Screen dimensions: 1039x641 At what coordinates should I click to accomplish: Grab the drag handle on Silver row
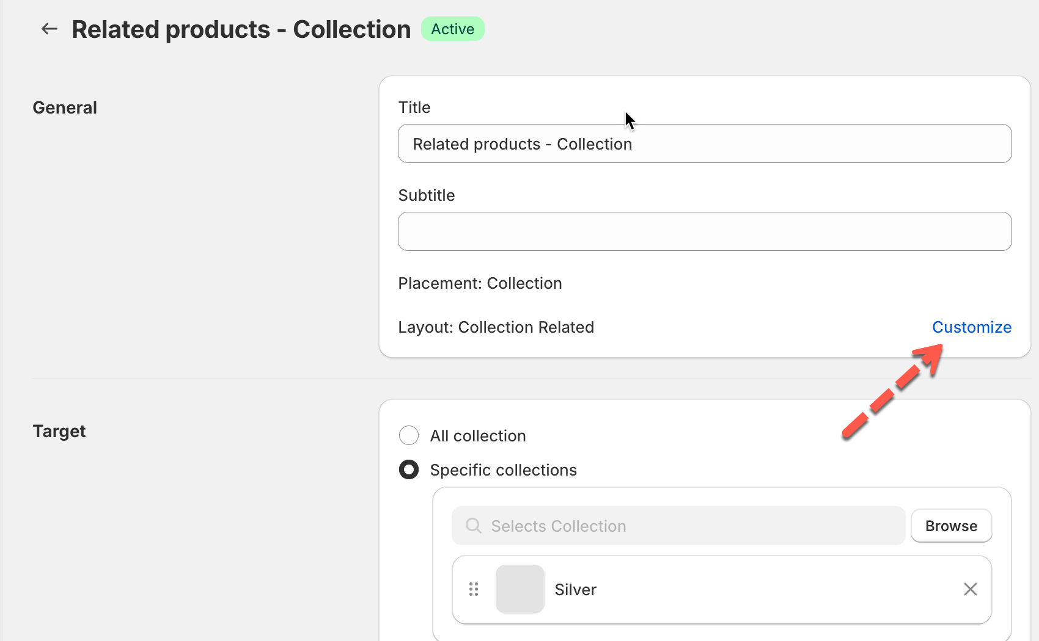click(x=474, y=589)
